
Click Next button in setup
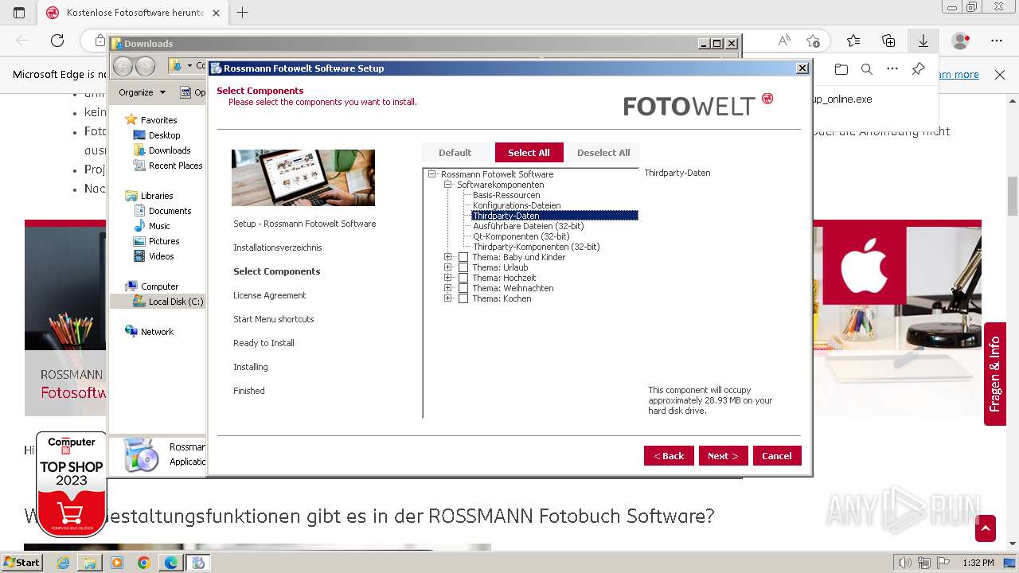click(723, 456)
